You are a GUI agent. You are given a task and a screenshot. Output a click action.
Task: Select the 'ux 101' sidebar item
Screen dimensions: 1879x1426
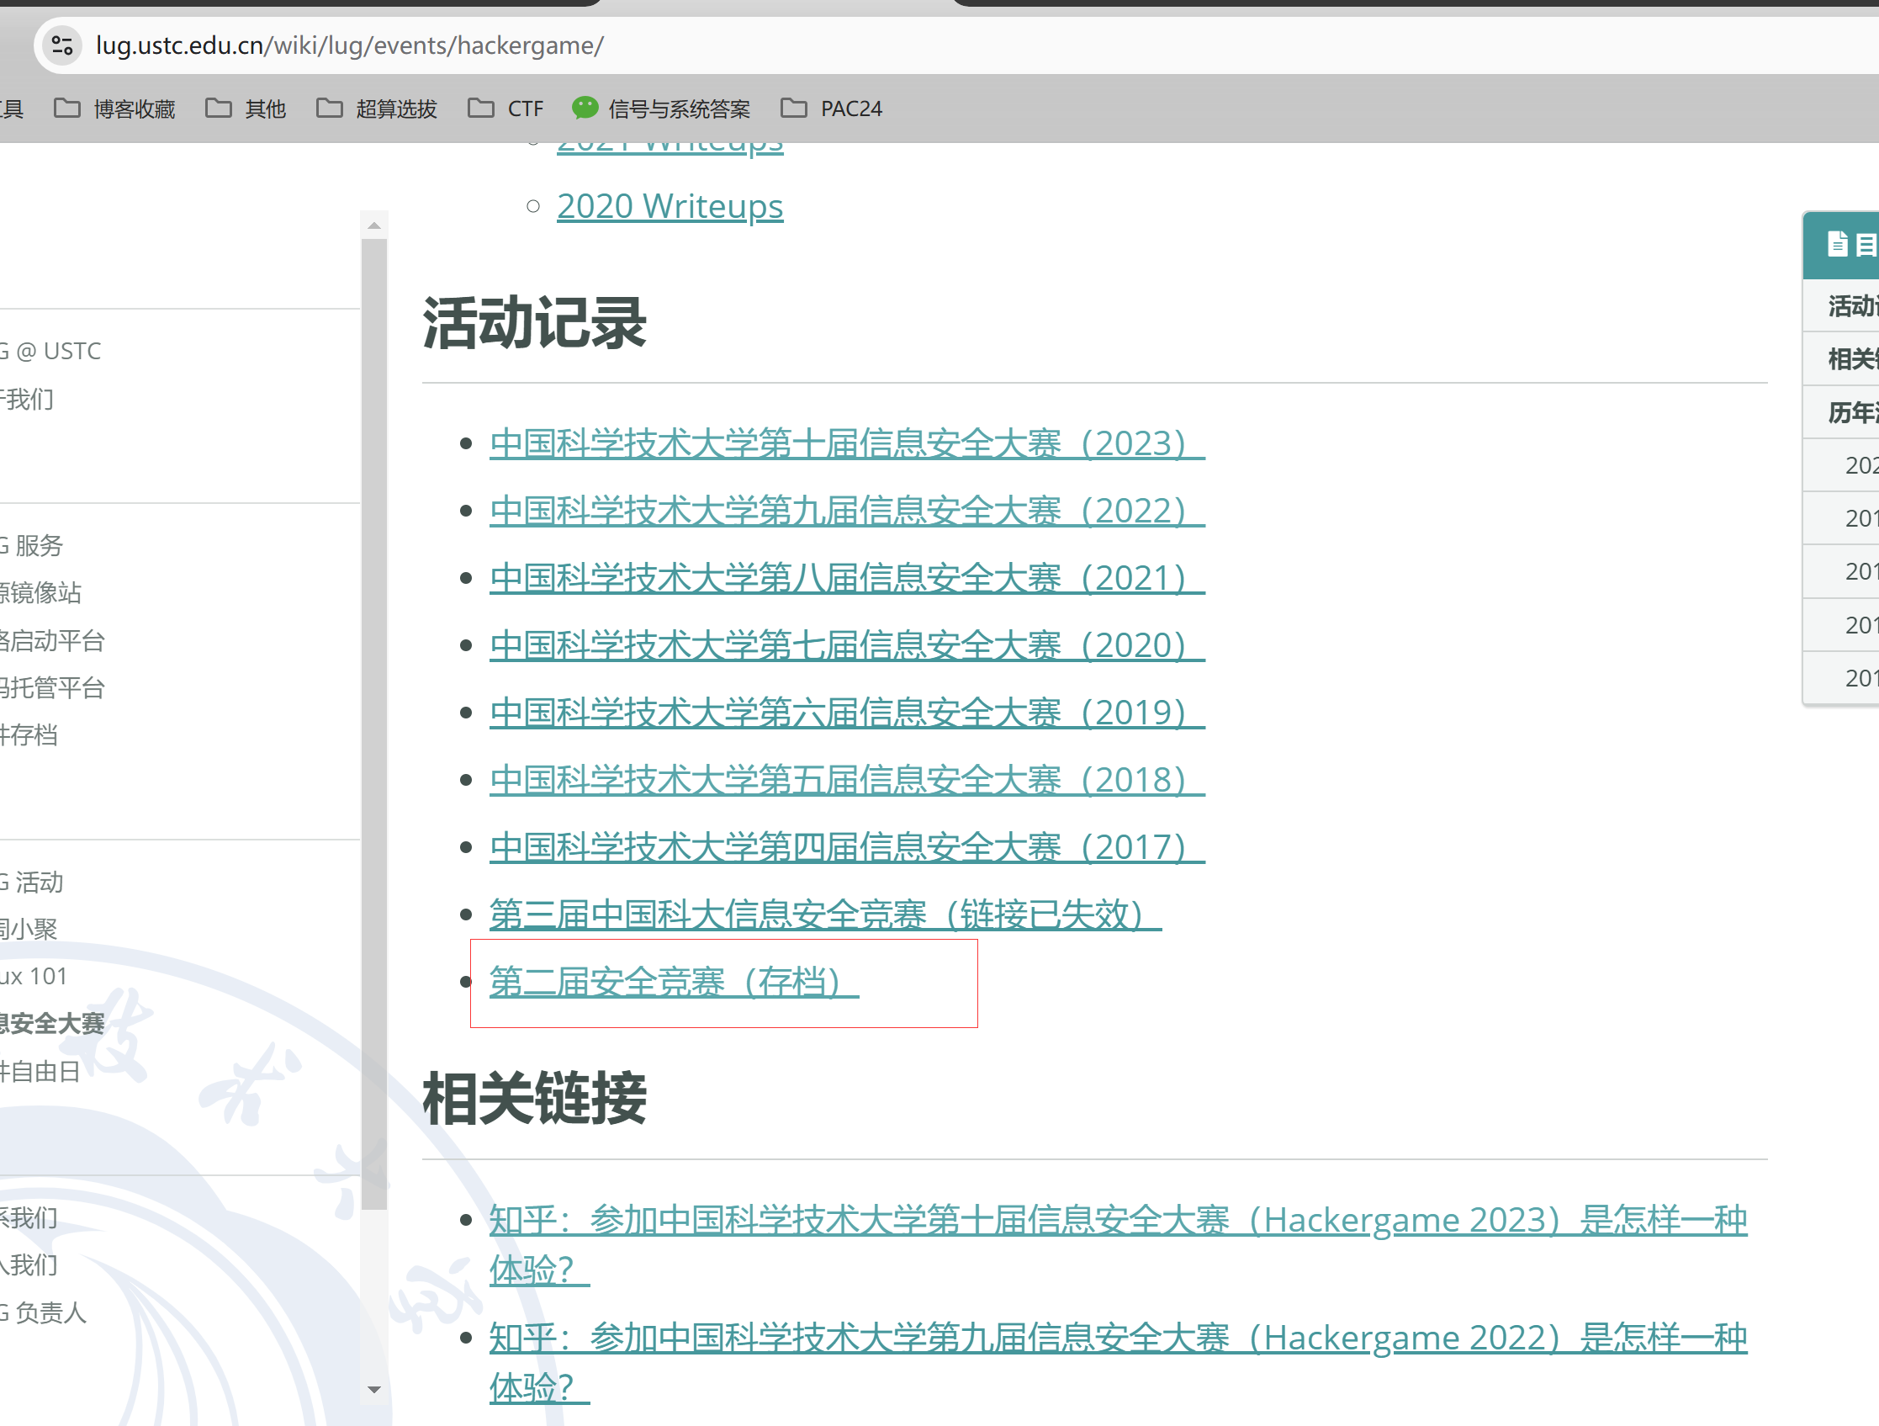34,977
